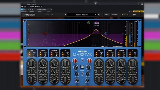
Task: Click the Komplet A/M control link label
Action: point(138,11)
